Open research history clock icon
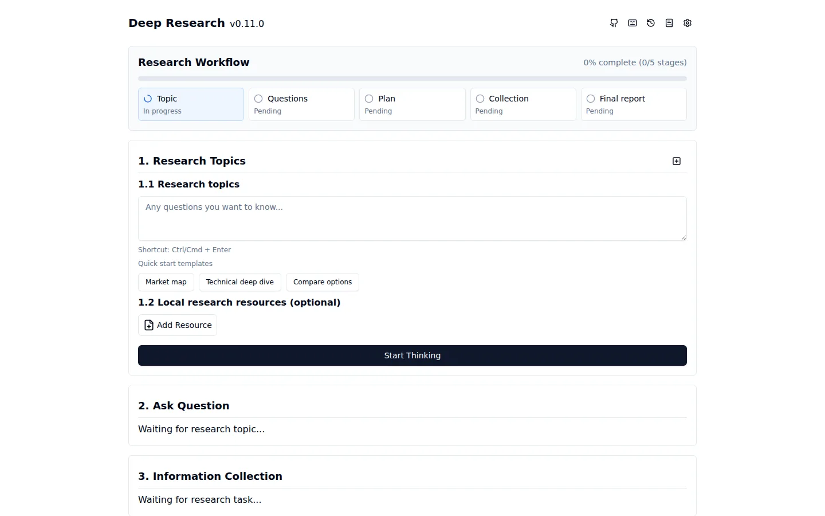Image resolution: width=825 pixels, height=516 pixels. point(651,23)
